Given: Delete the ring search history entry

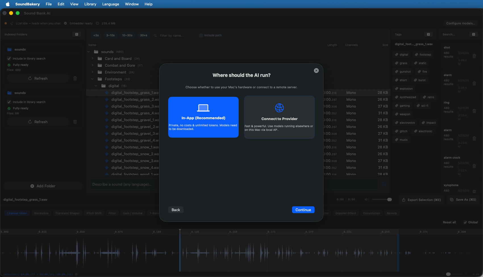Looking at the screenshot, I should 474,111.
